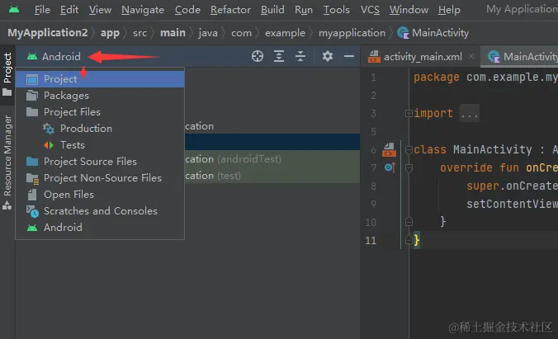Viewport: 558px width, 339px height.
Task: Select the androidTest package tree row
Action: point(272,159)
